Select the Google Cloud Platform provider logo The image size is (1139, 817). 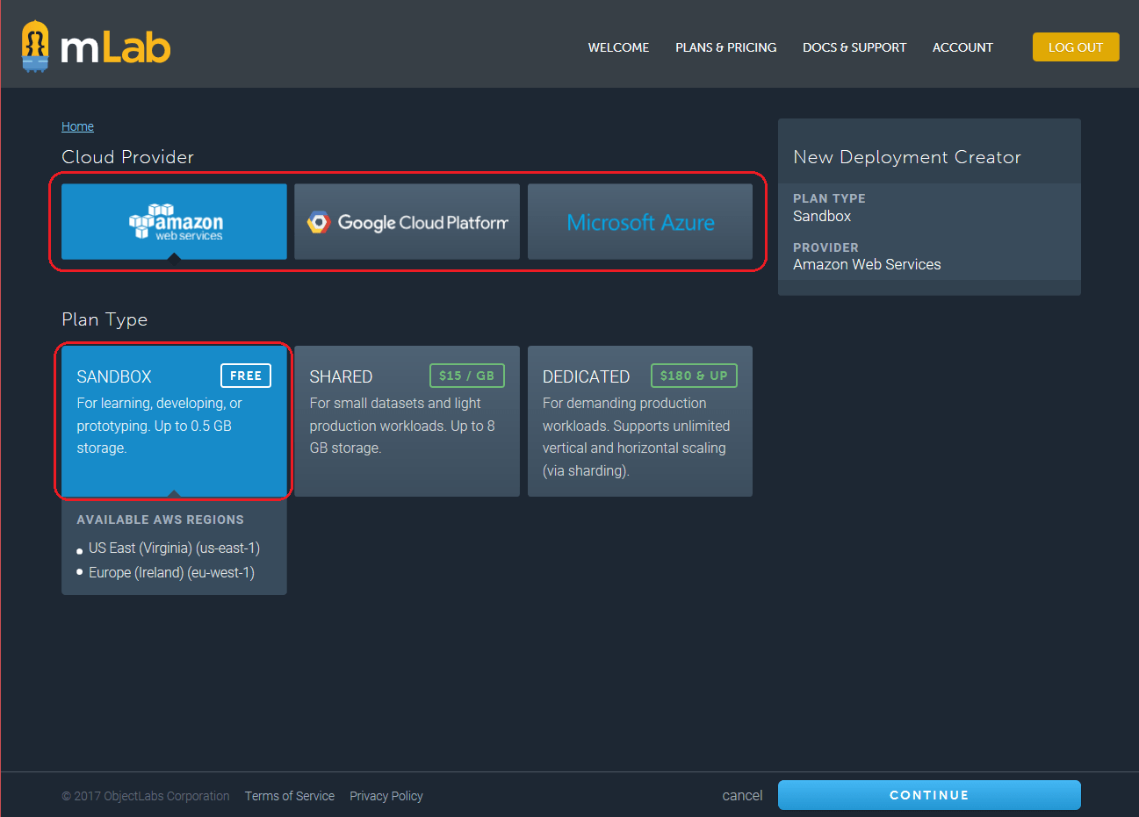(x=407, y=221)
